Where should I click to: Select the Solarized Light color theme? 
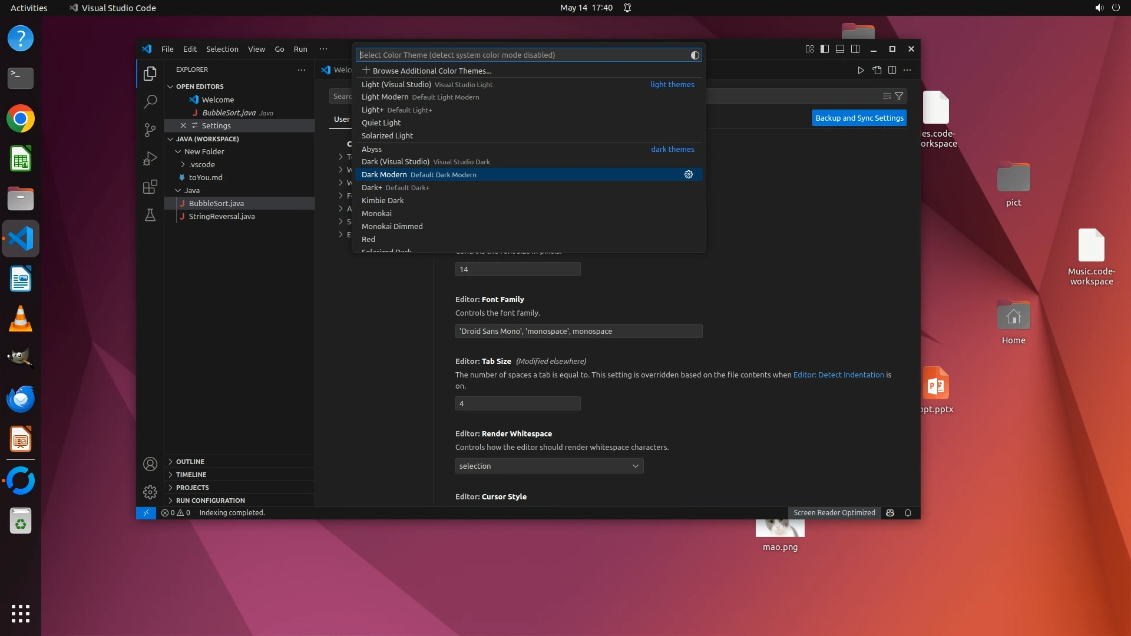coord(387,135)
